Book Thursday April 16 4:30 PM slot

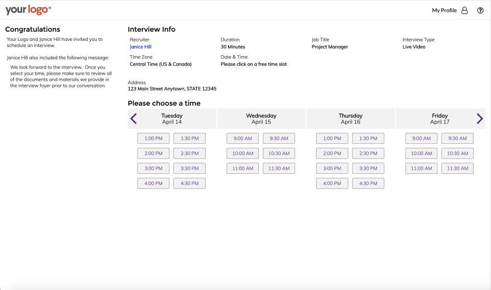(368, 184)
